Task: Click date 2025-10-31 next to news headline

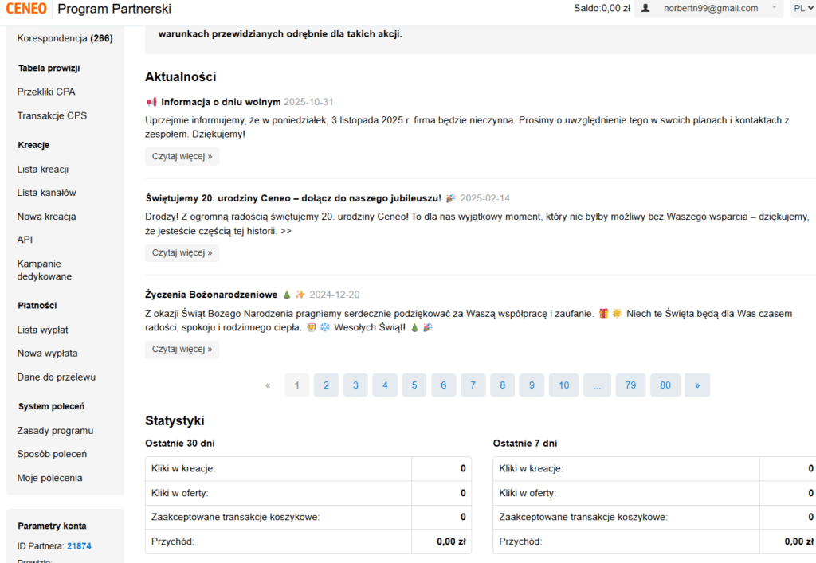Action: coord(308,102)
